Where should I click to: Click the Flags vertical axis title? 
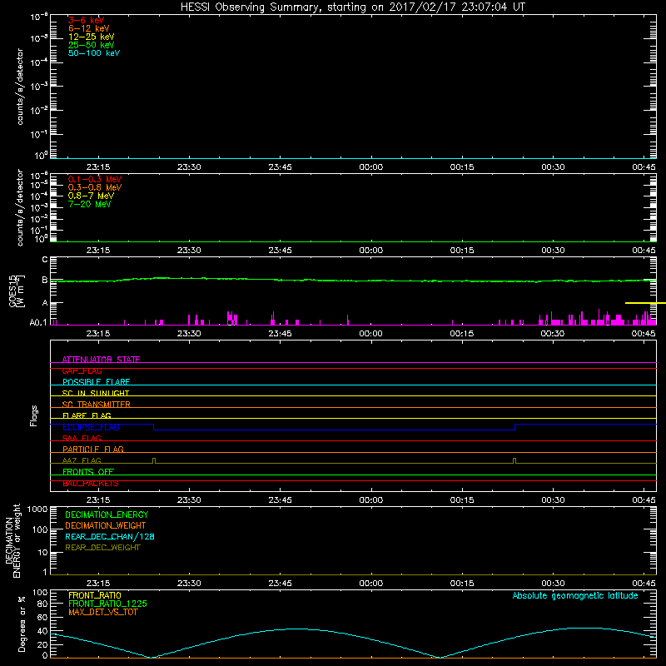tap(34, 415)
